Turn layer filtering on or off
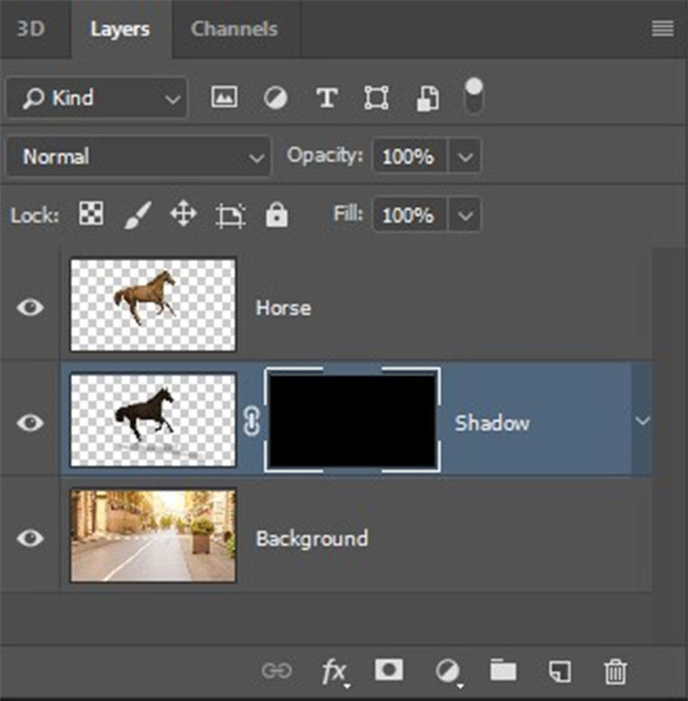 point(474,94)
